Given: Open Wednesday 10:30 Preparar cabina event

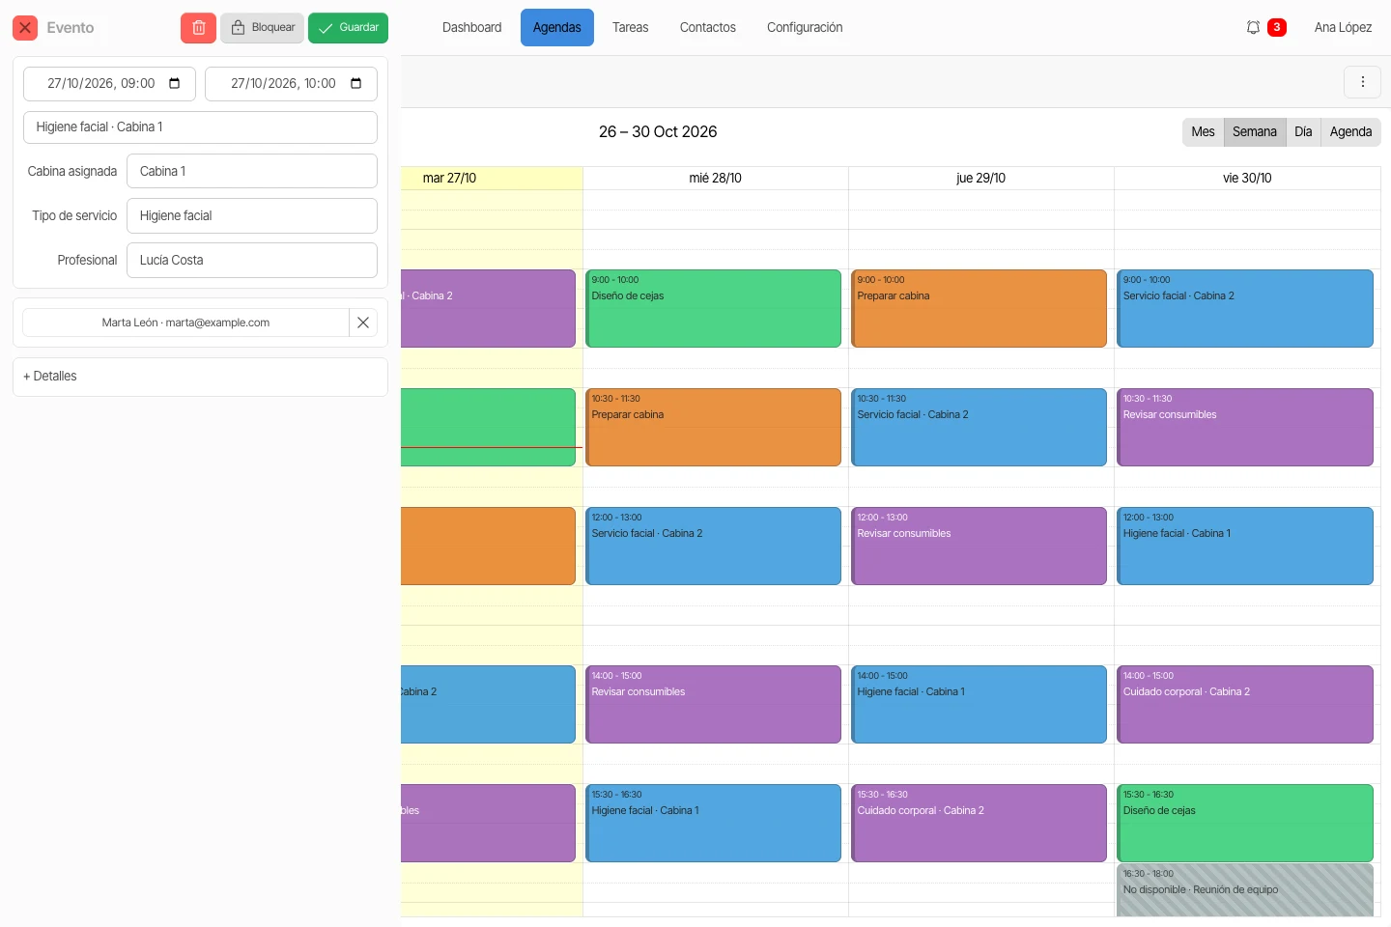Looking at the screenshot, I should tap(713, 428).
